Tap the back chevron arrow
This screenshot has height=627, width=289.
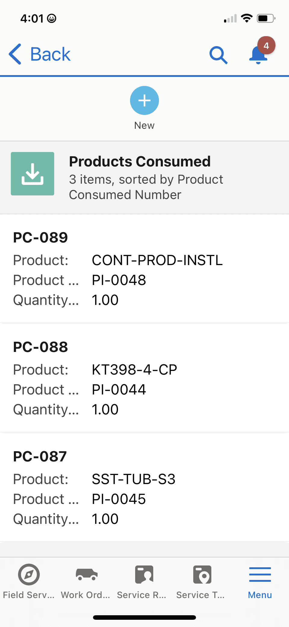pyautogui.click(x=15, y=54)
